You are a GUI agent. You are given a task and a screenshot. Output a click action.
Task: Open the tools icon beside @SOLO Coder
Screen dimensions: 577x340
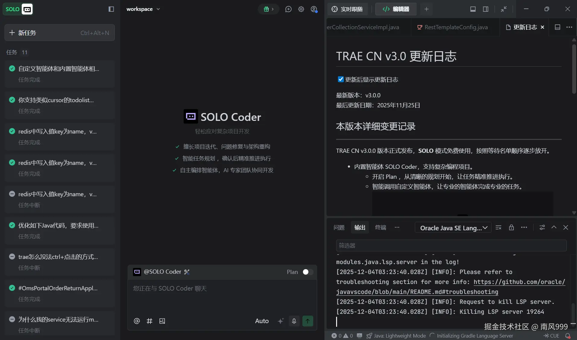click(187, 272)
